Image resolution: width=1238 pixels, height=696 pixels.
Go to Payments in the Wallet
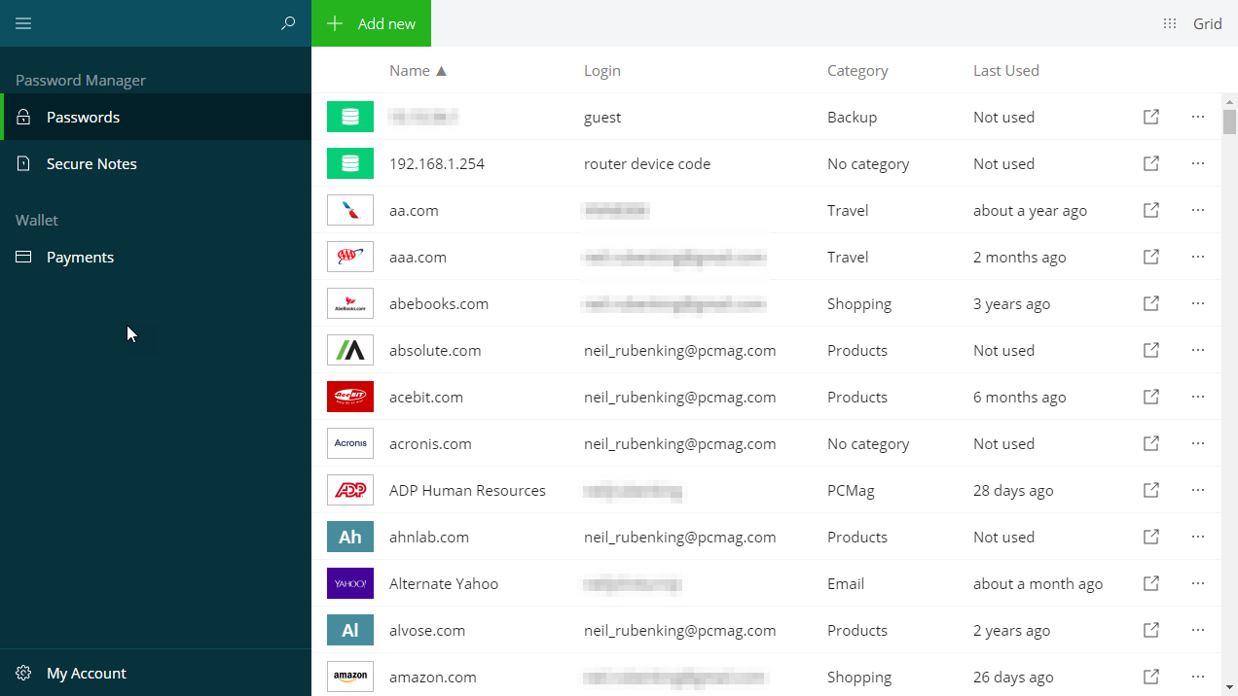pyautogui.click(x=80, y=257)
